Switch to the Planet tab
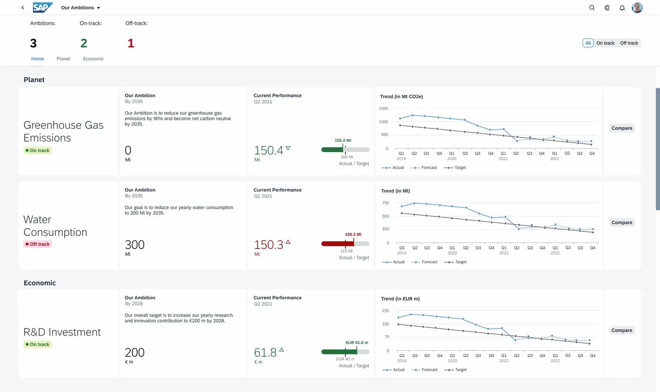The width and height of the screenshot is (660, 392). pyautogui.click(x=63, y=59)
